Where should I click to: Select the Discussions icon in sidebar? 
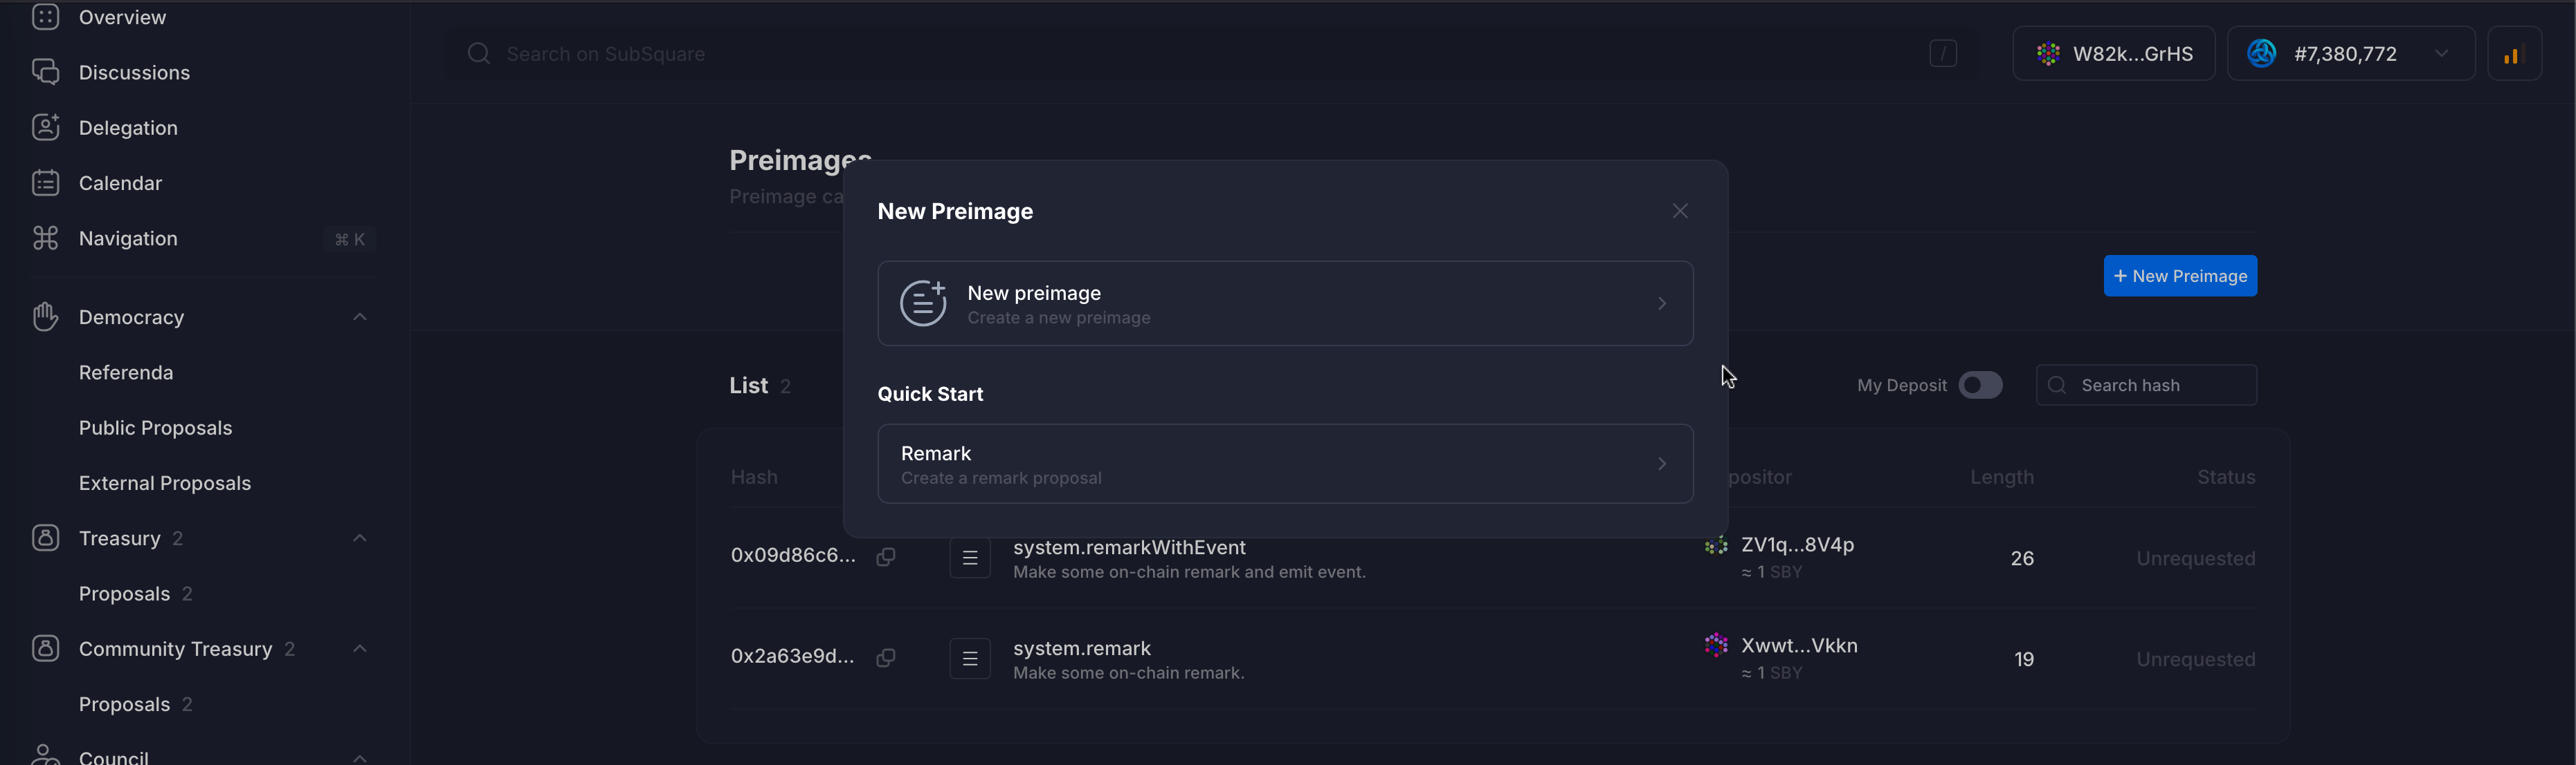pos(46,71)
